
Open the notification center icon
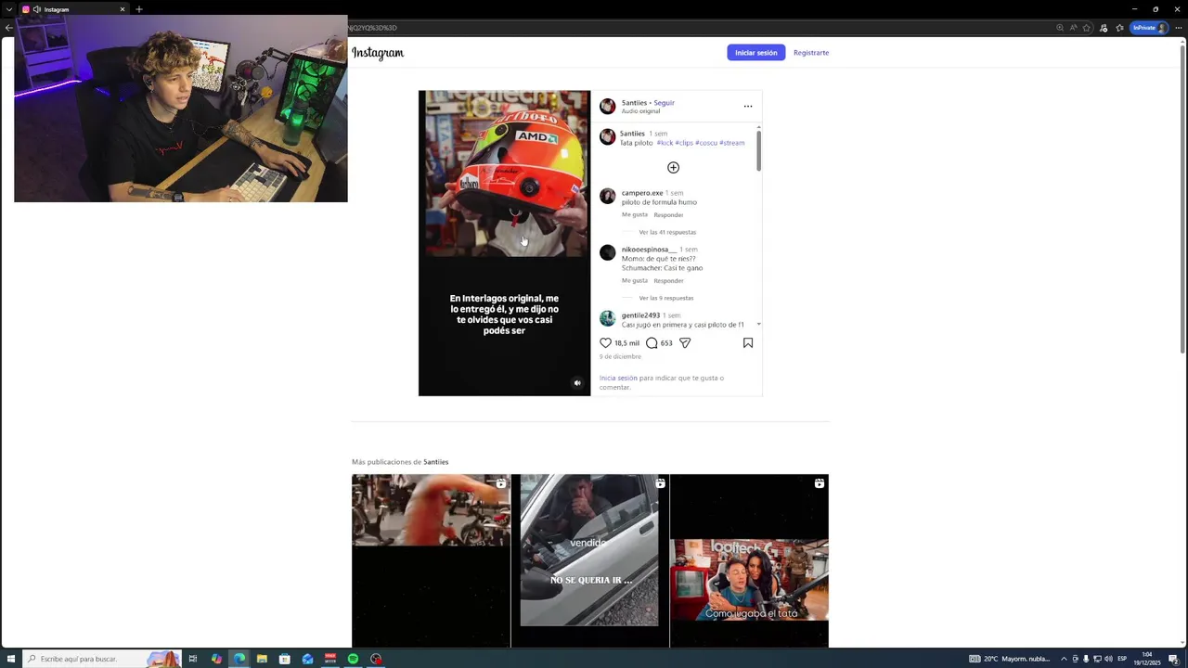[1173, 659]
